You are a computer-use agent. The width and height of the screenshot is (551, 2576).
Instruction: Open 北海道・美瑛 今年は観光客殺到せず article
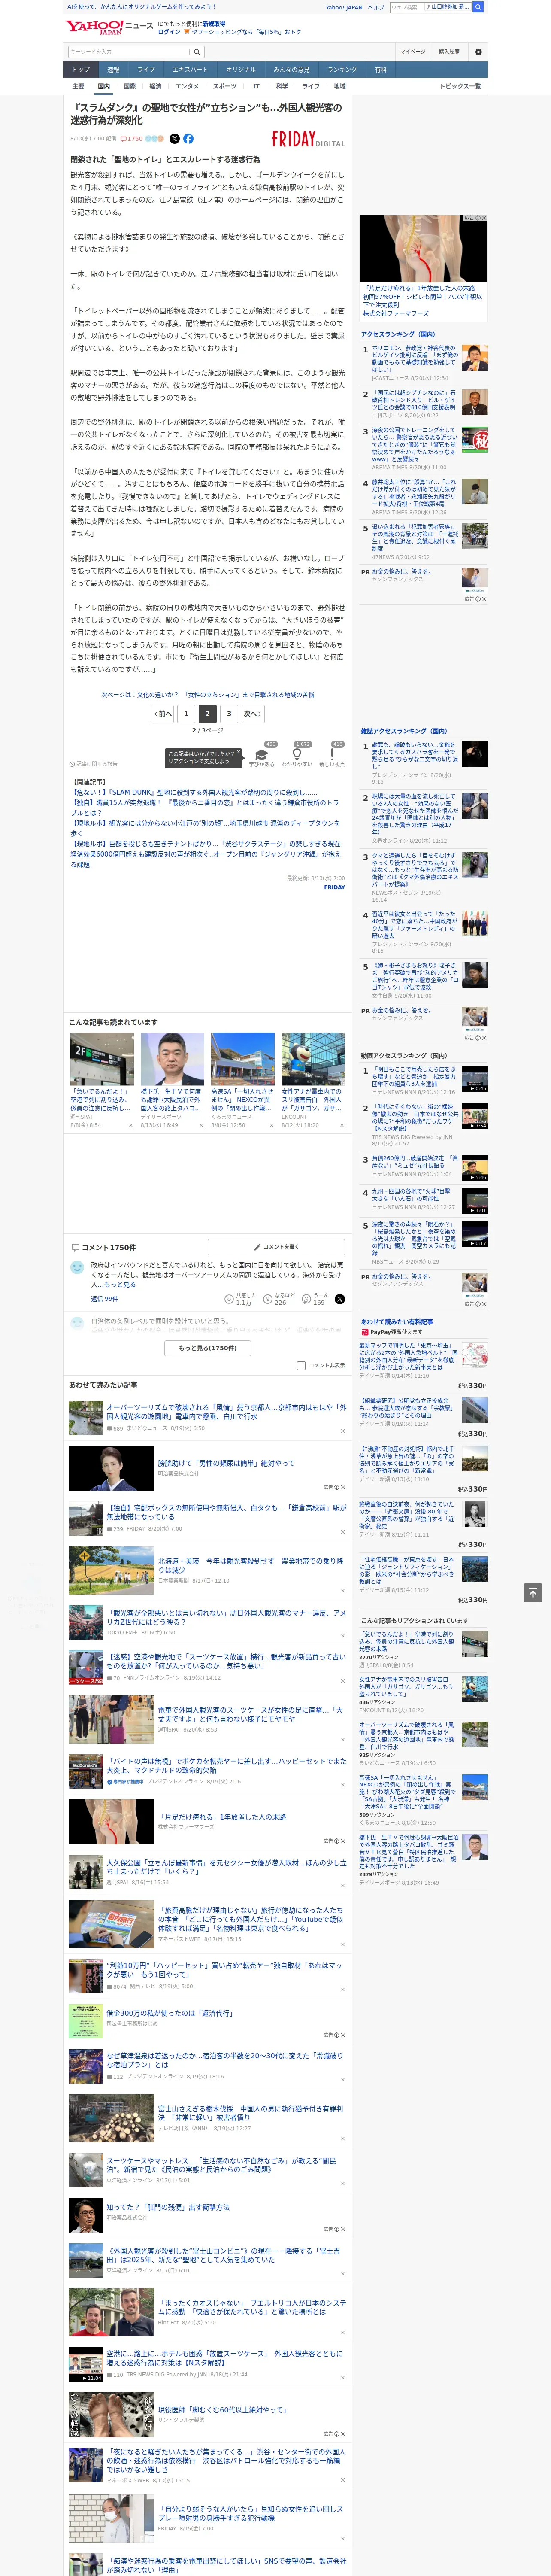pos(250,1565)
